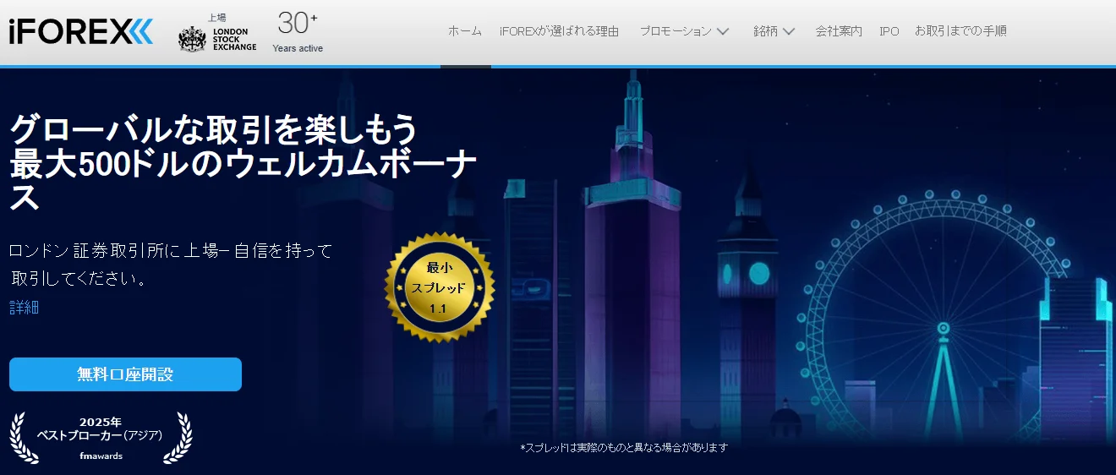Click the headline グローバルな取引を楽しもう

[214, 129]
